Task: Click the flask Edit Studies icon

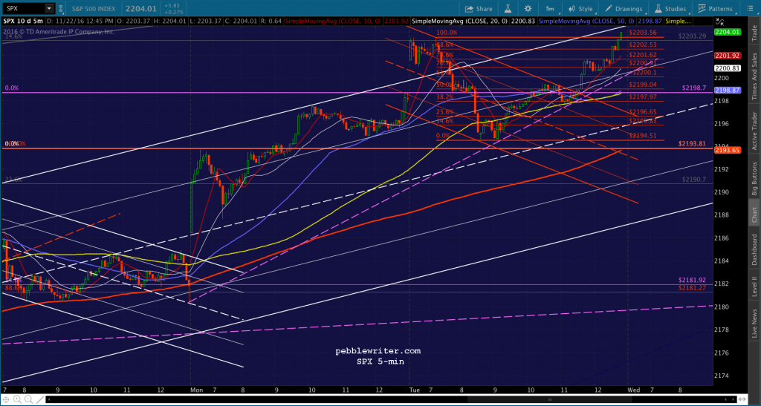Action: tap(508, 9)
